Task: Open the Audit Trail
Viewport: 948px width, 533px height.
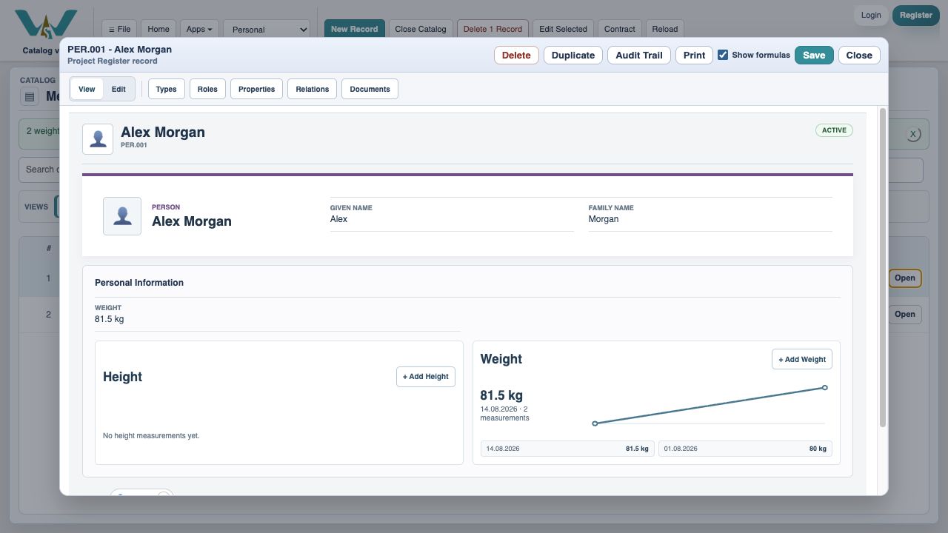Action: coord(639,55)
